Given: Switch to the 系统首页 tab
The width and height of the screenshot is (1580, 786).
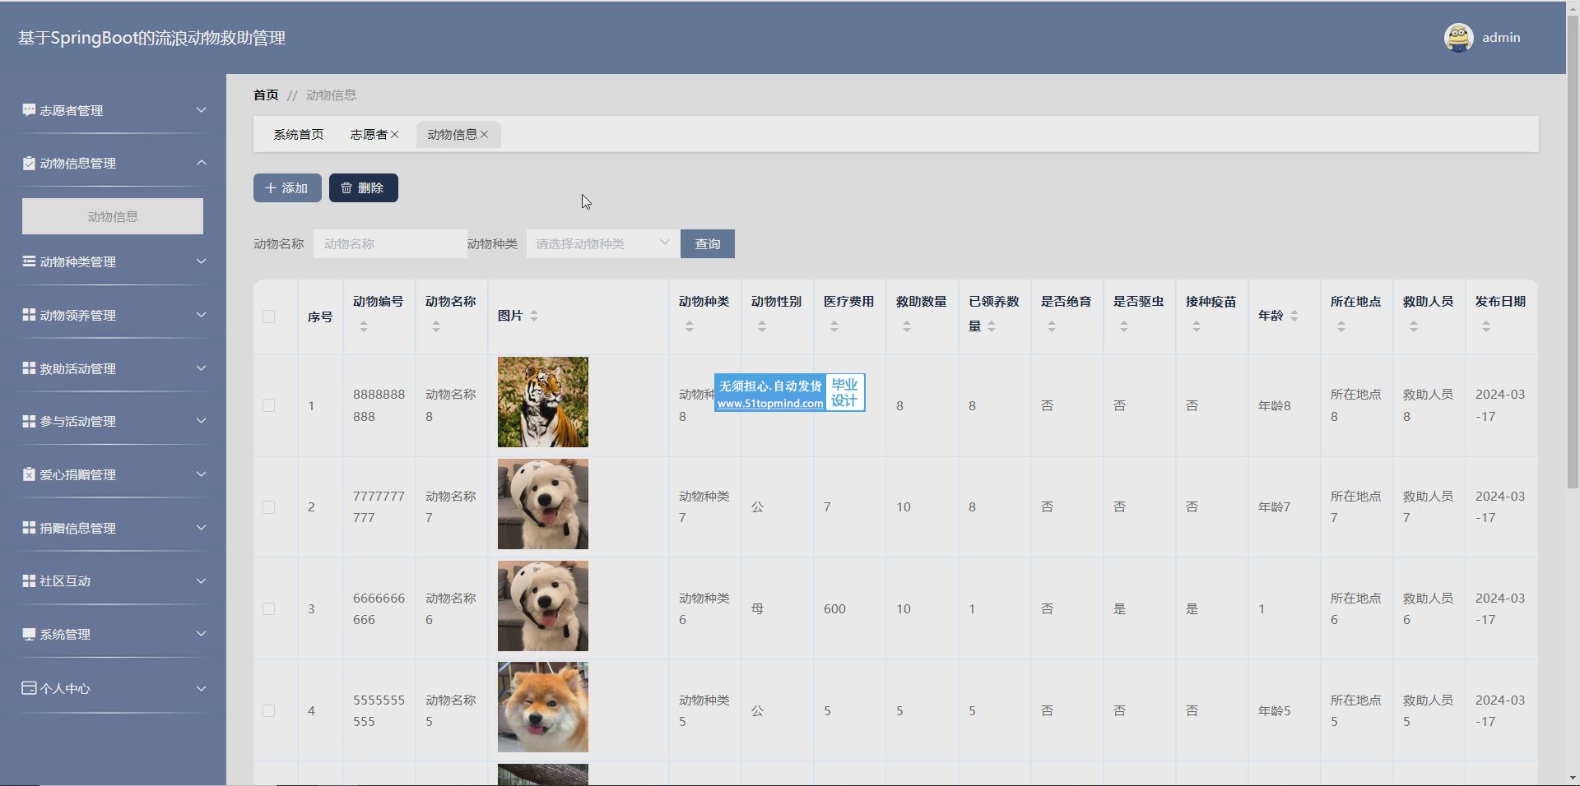Looking at the screenshot, I should [x=299, y=135].
